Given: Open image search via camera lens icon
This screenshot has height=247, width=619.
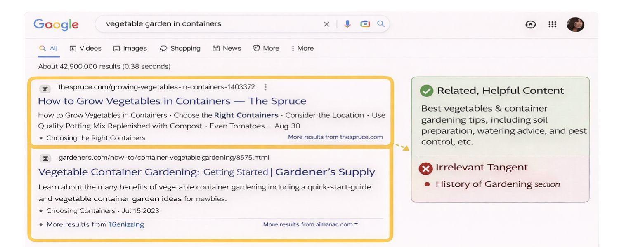Looking at the screenshot, I should (365, 24).
